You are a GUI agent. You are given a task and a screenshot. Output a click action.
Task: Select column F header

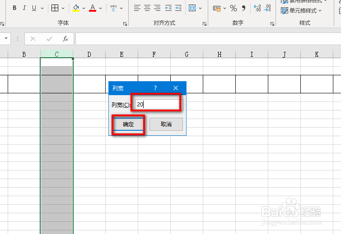[x=154, y=54]
